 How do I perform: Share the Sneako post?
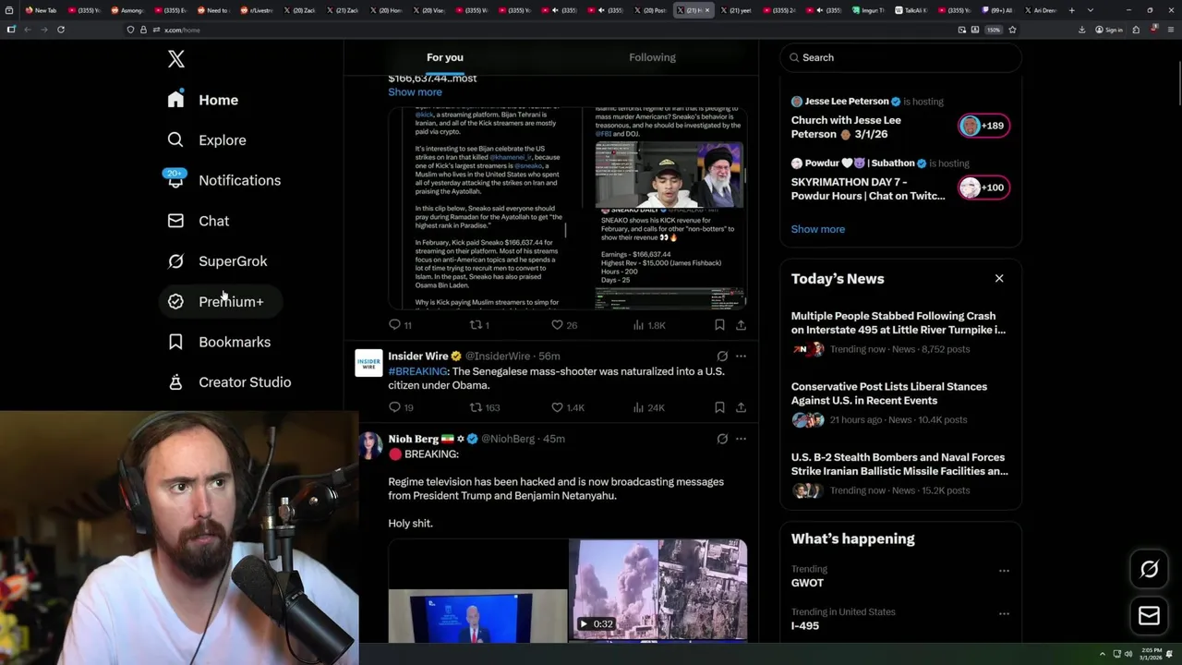click(x=741, y=325)
